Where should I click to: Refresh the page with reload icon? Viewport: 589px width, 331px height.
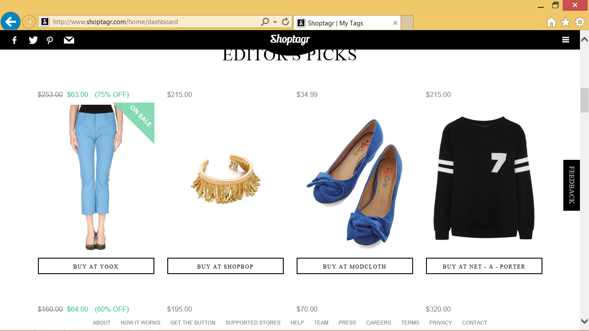point(285,22)
